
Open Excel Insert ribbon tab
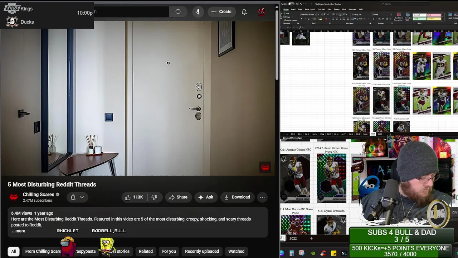coord(293,9)
